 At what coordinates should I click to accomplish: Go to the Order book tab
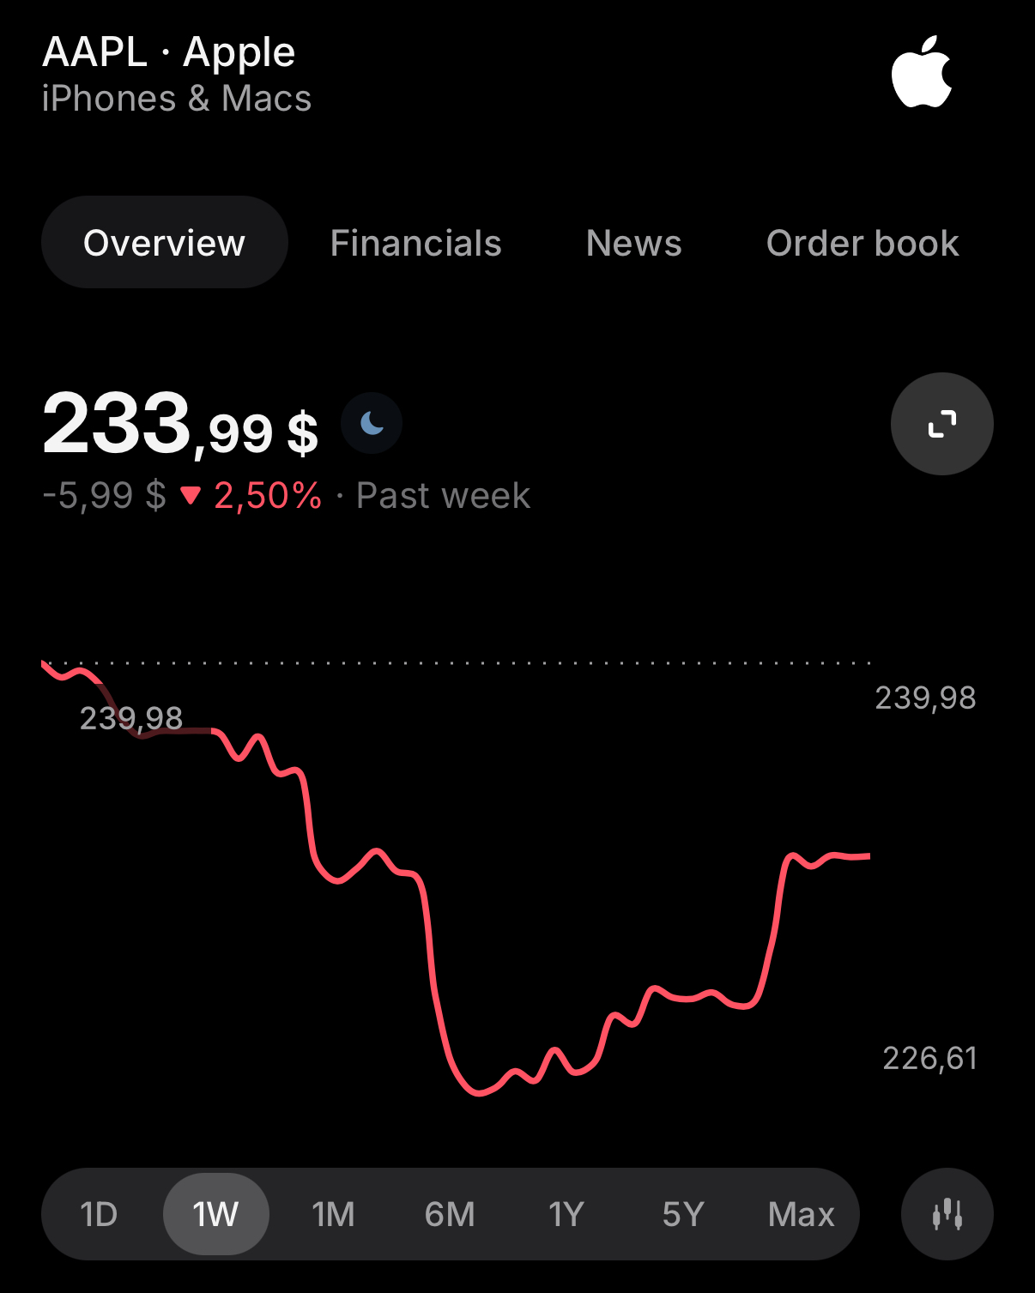[862, 243]
